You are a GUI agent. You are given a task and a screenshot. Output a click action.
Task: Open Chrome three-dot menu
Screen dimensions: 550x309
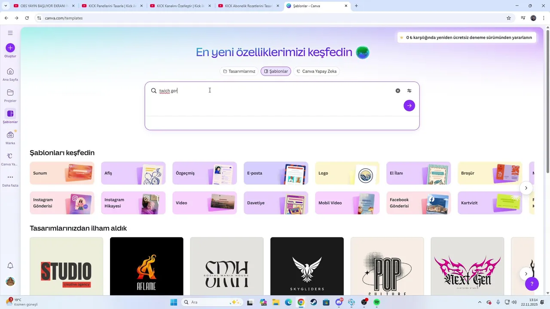coord(544,18)
